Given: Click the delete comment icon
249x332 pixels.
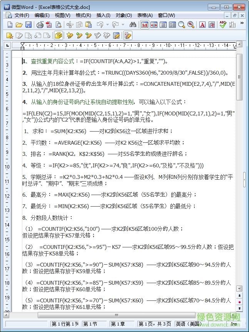Looking at the screenshot, I should point(28,35).
